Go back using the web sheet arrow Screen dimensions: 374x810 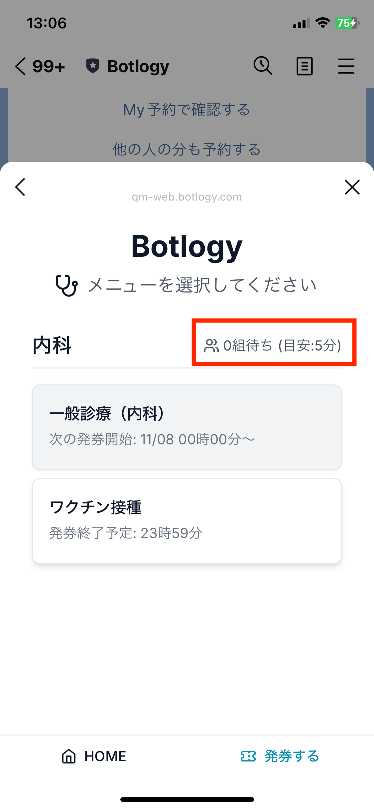(x=20, y=187)
